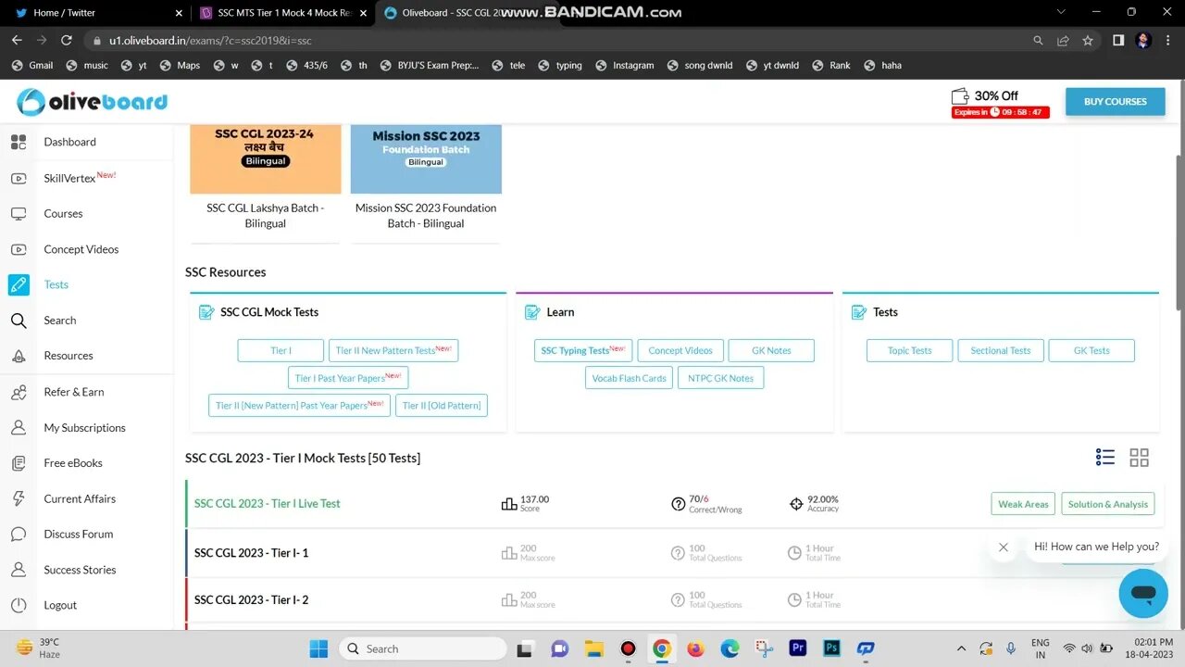Click the Oliveboard logo
This screenshot has width=1185, height=667.
tap(93, 102)
